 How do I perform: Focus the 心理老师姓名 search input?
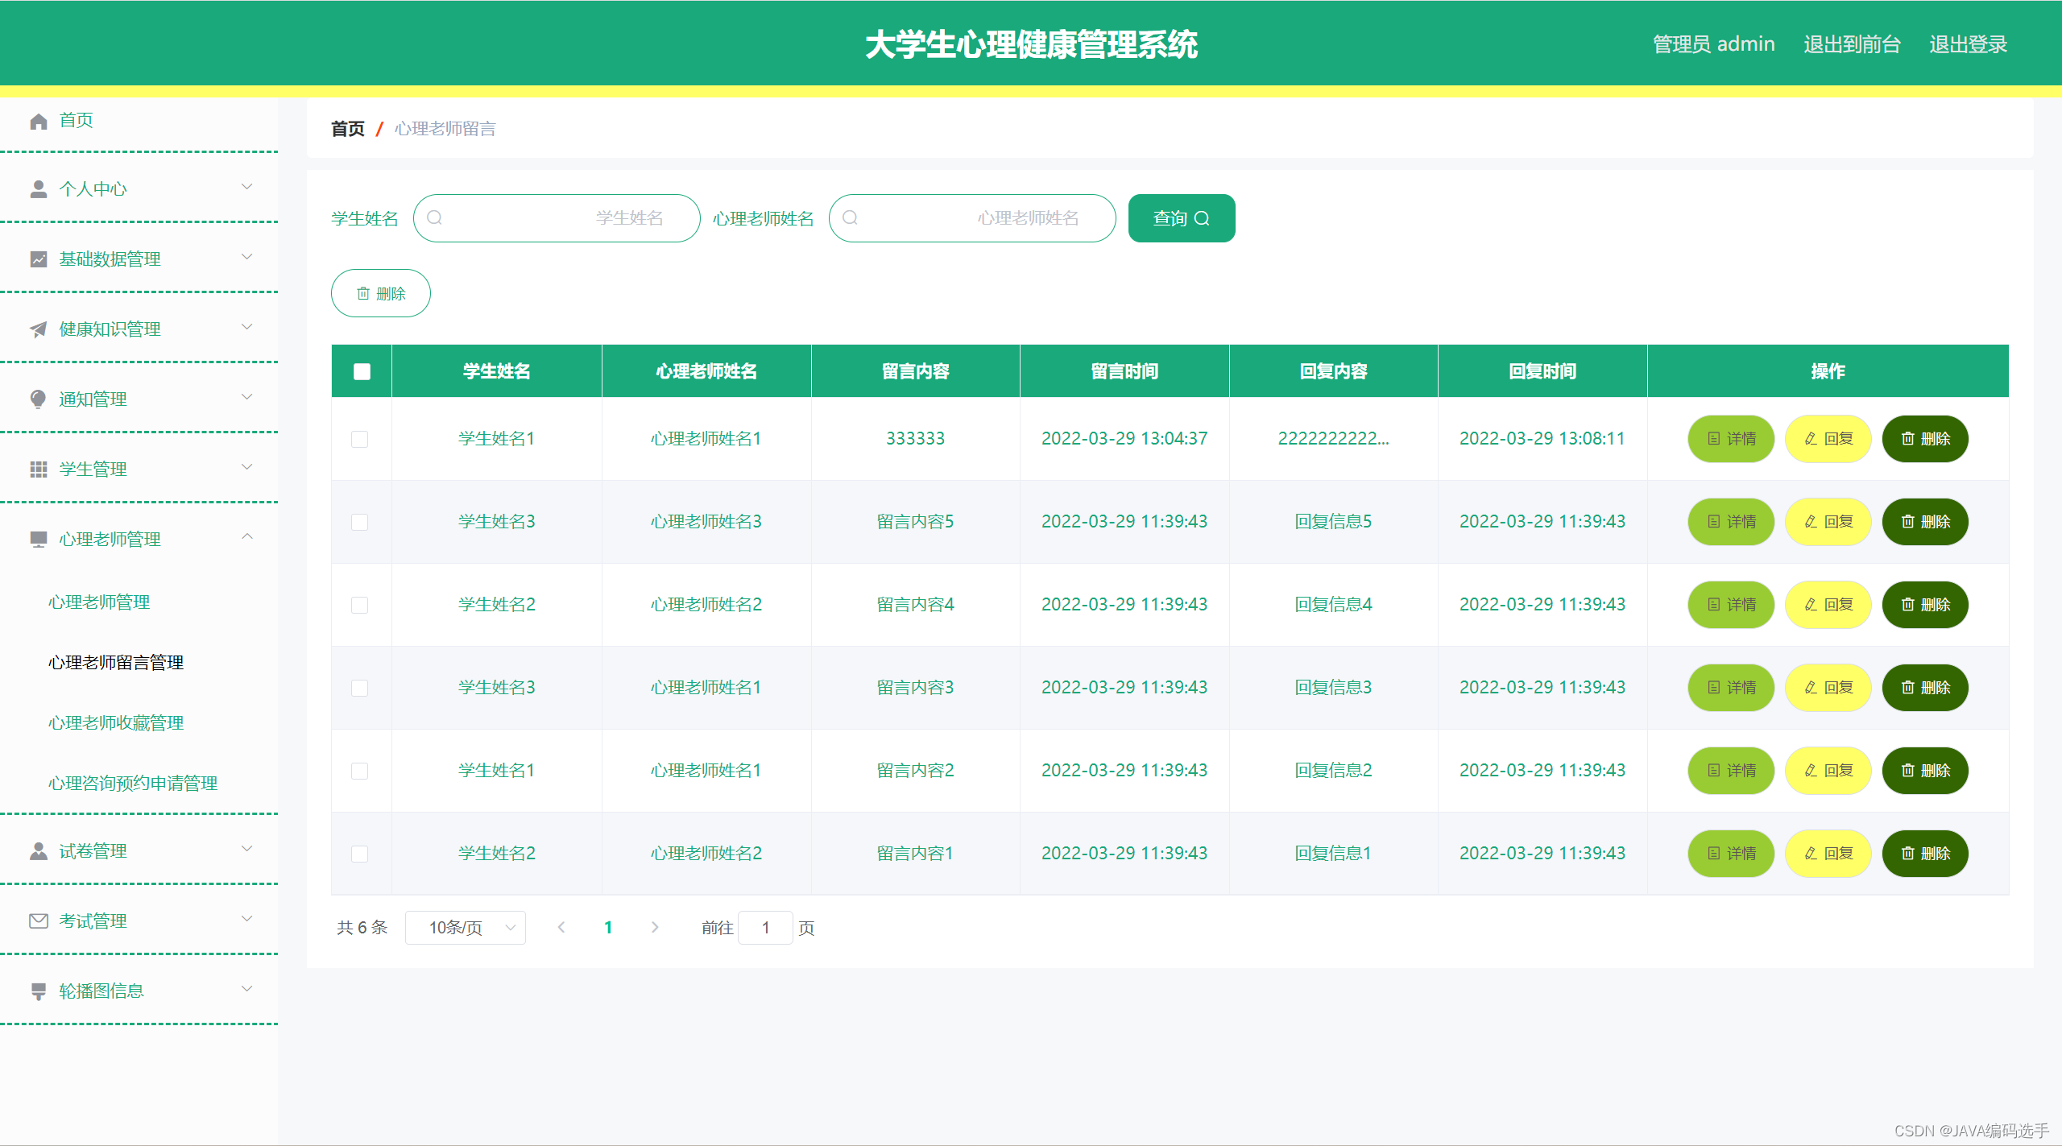(x=972, y=218)
